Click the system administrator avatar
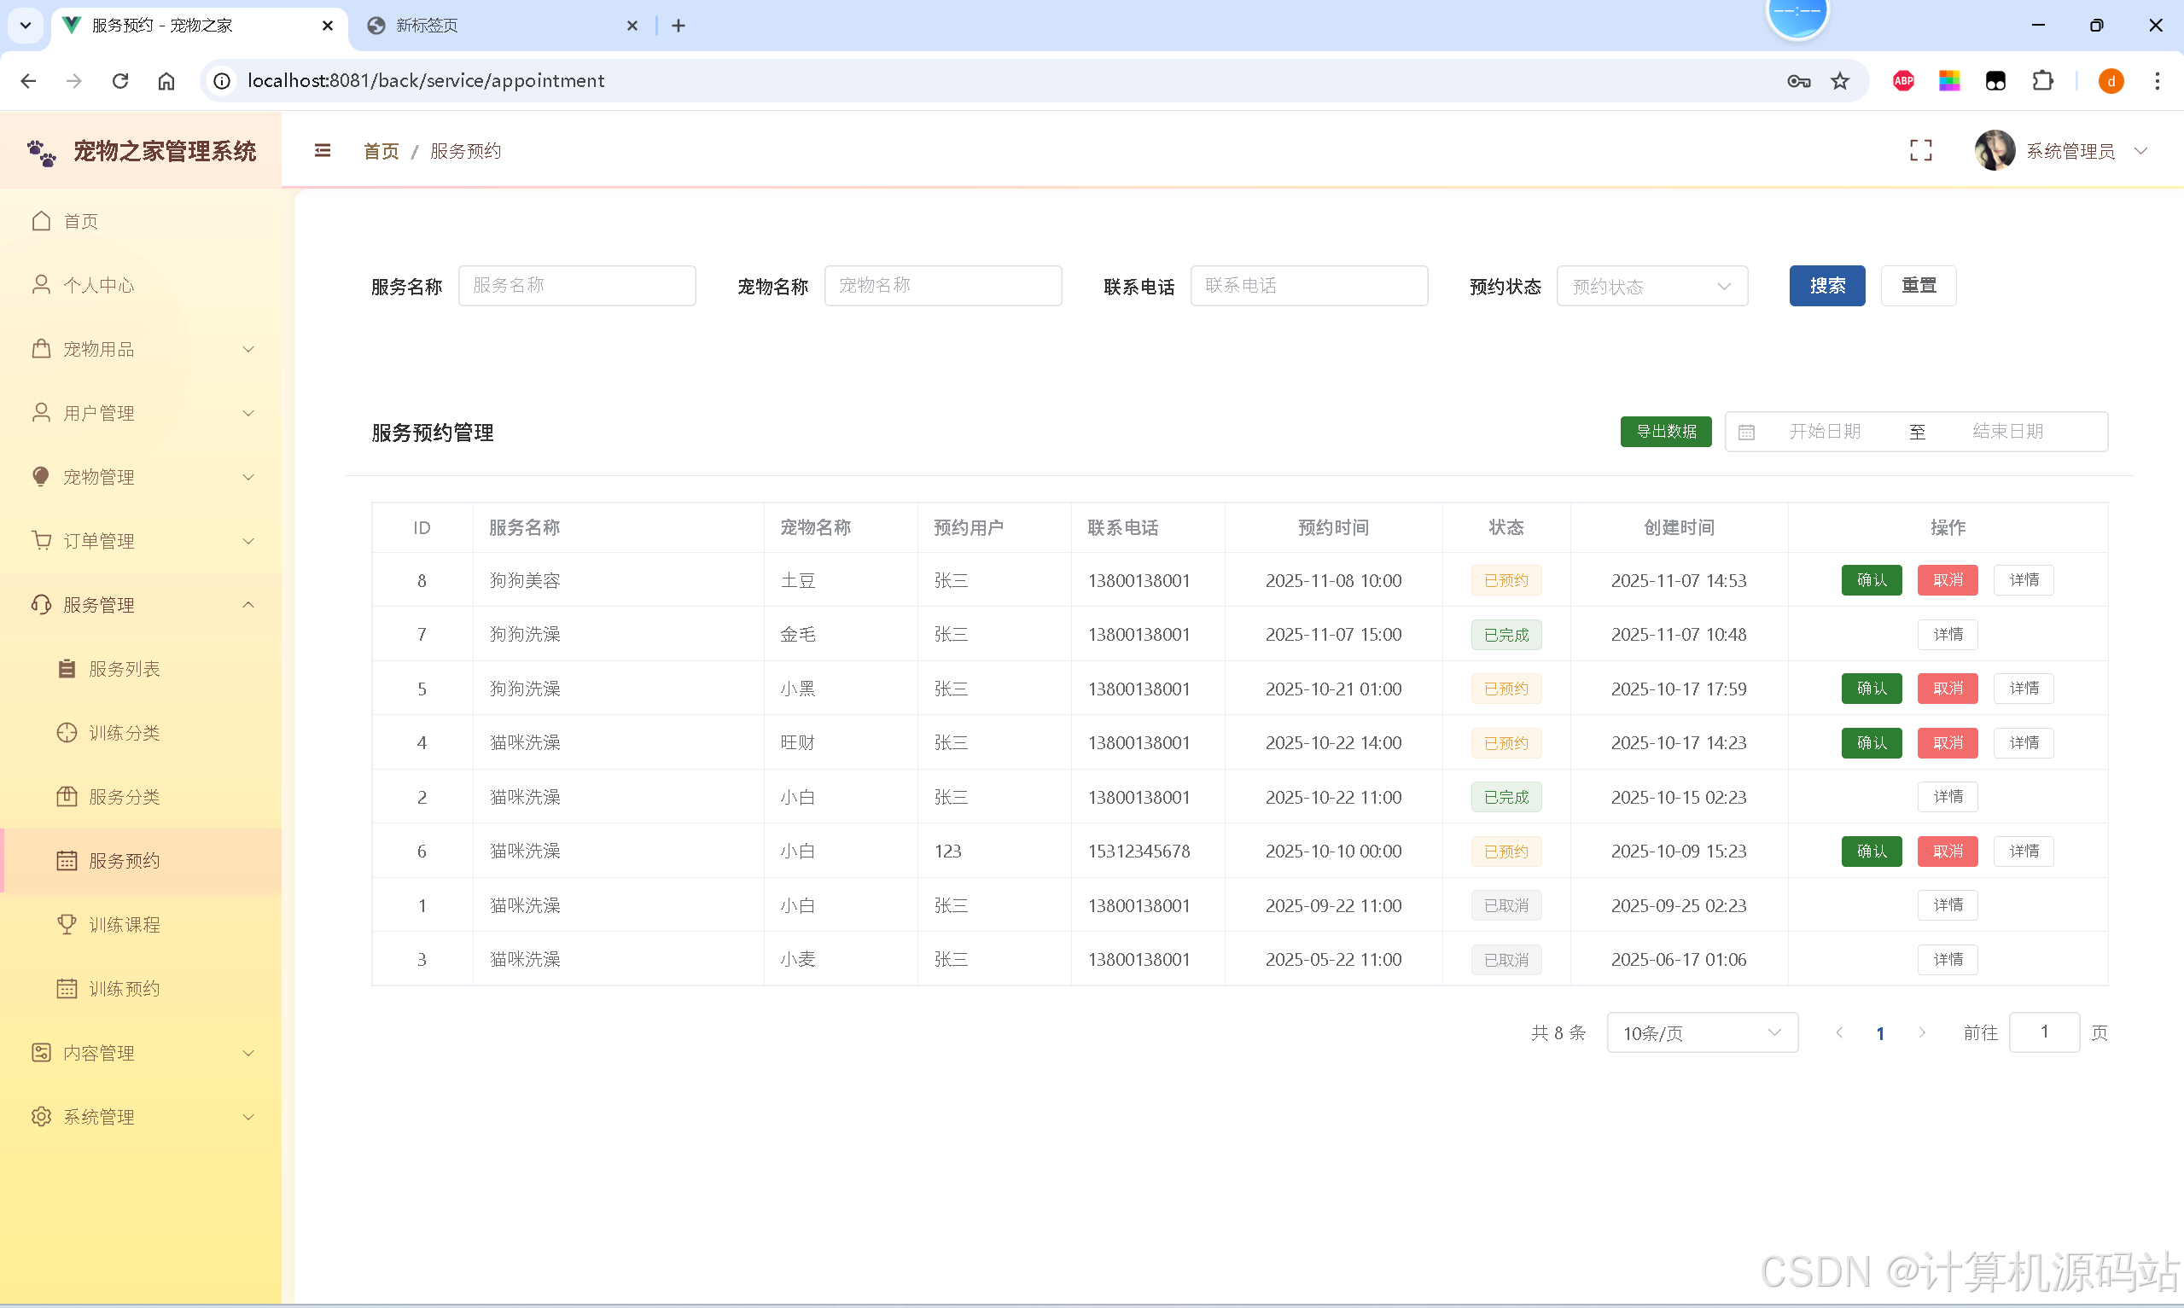This screenshot has width=2184, height=1308. pyautogui.click(x=1995, y=151)
